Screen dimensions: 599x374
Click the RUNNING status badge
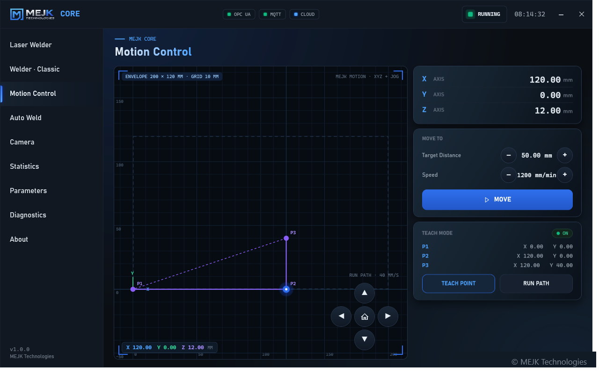tap(484, 14)
